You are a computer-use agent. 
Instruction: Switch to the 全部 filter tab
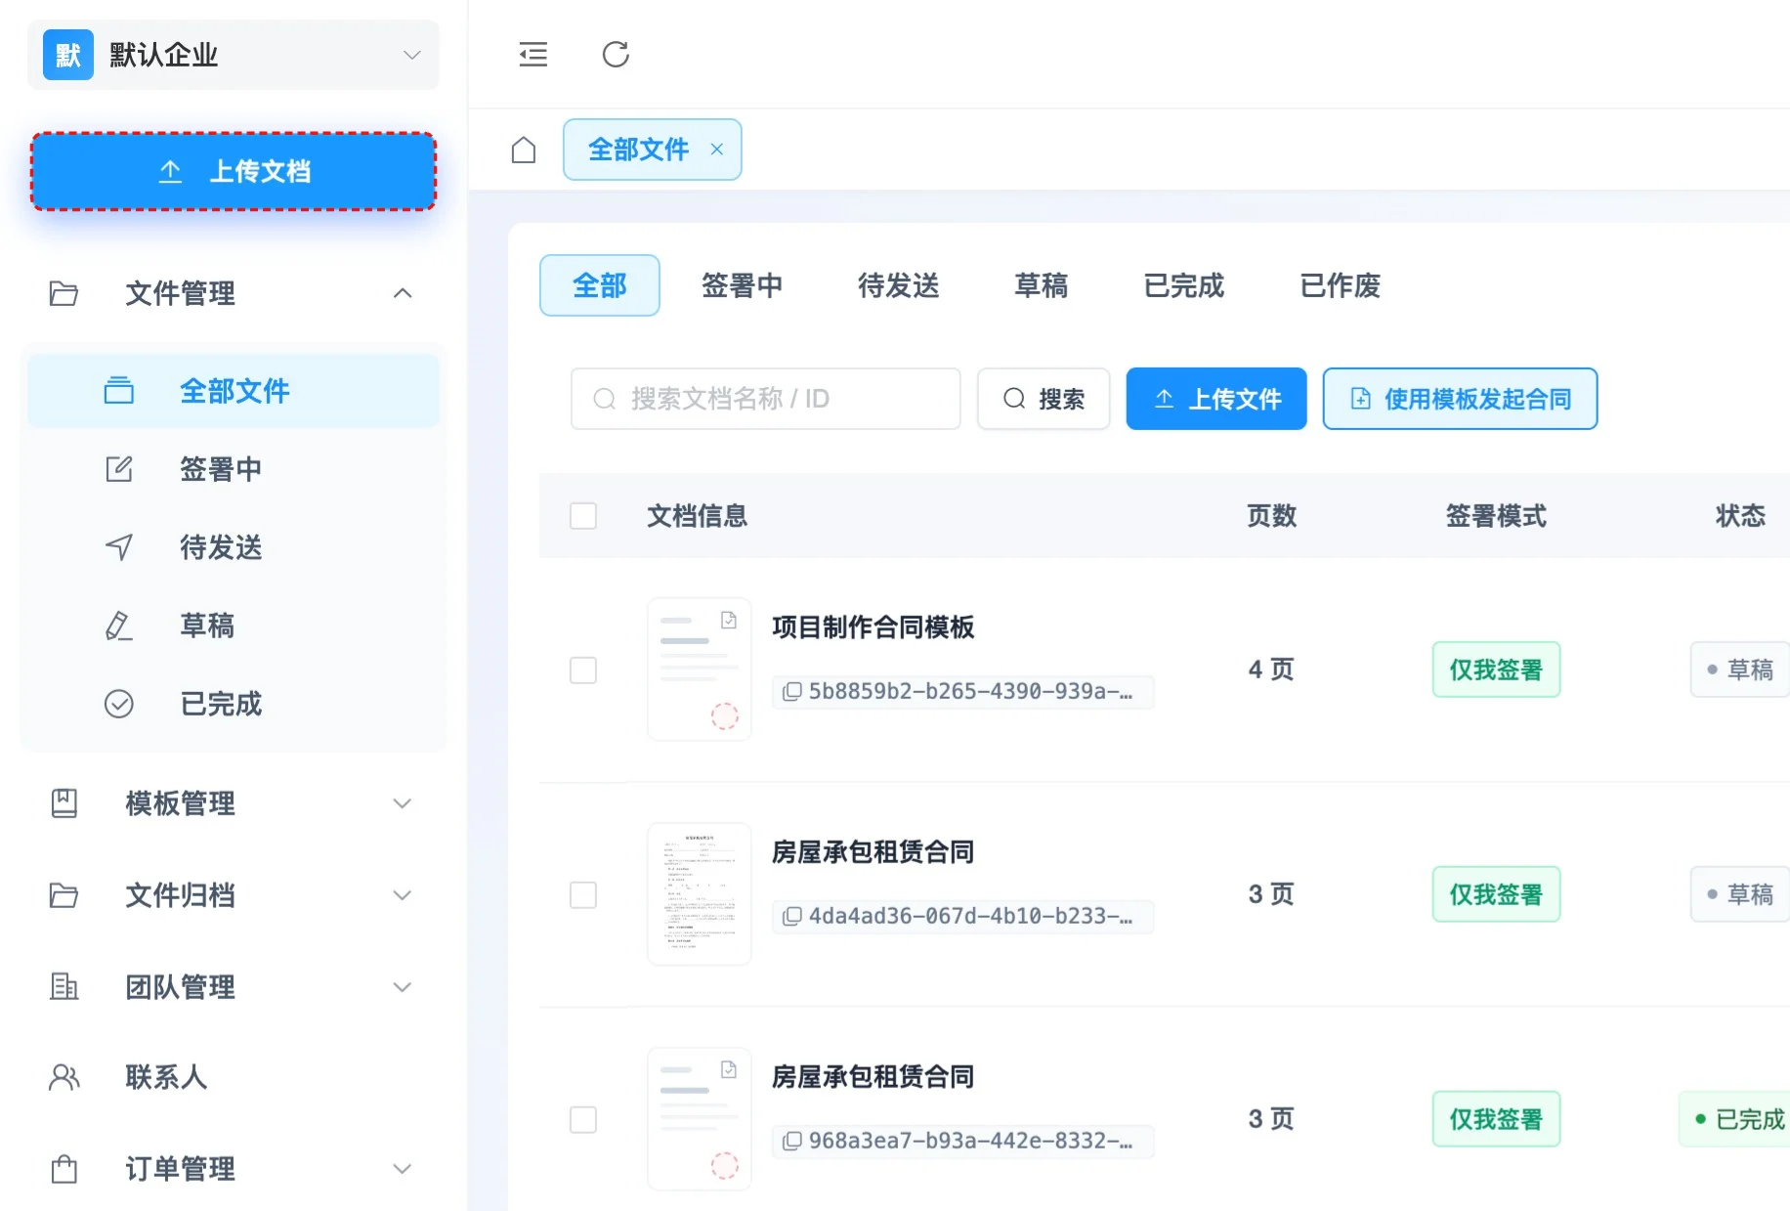pyautogui.click(x=600, y=285)
